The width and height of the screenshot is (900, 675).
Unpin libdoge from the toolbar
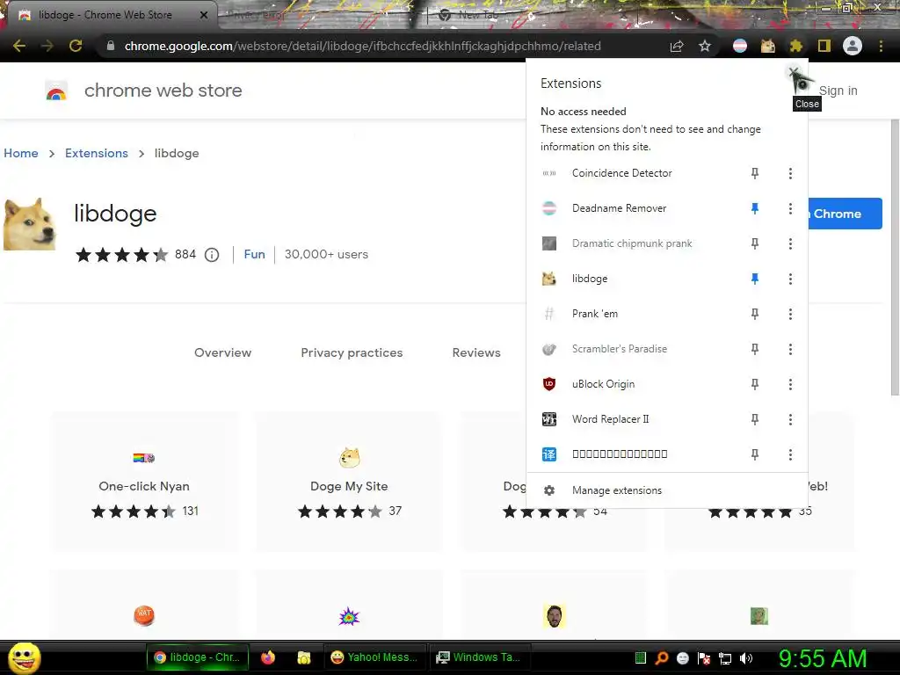[x=755, y=279]
